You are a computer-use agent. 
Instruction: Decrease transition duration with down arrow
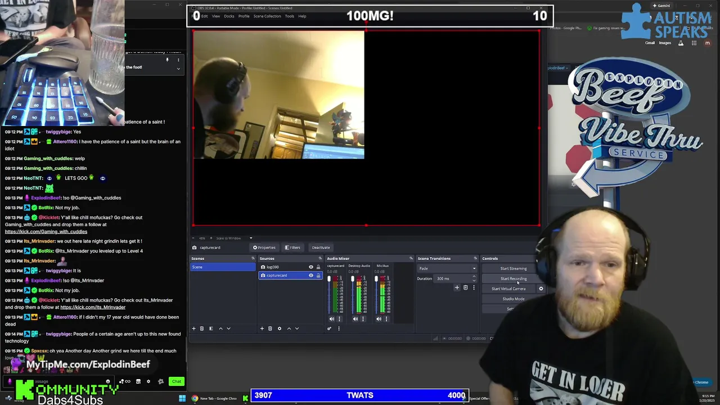click(x=474, y=280)
